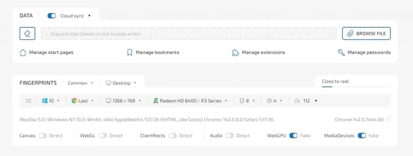Toggle the Audio switch
The width and height of the screenshot is (413, 156).
pos(229,136)
